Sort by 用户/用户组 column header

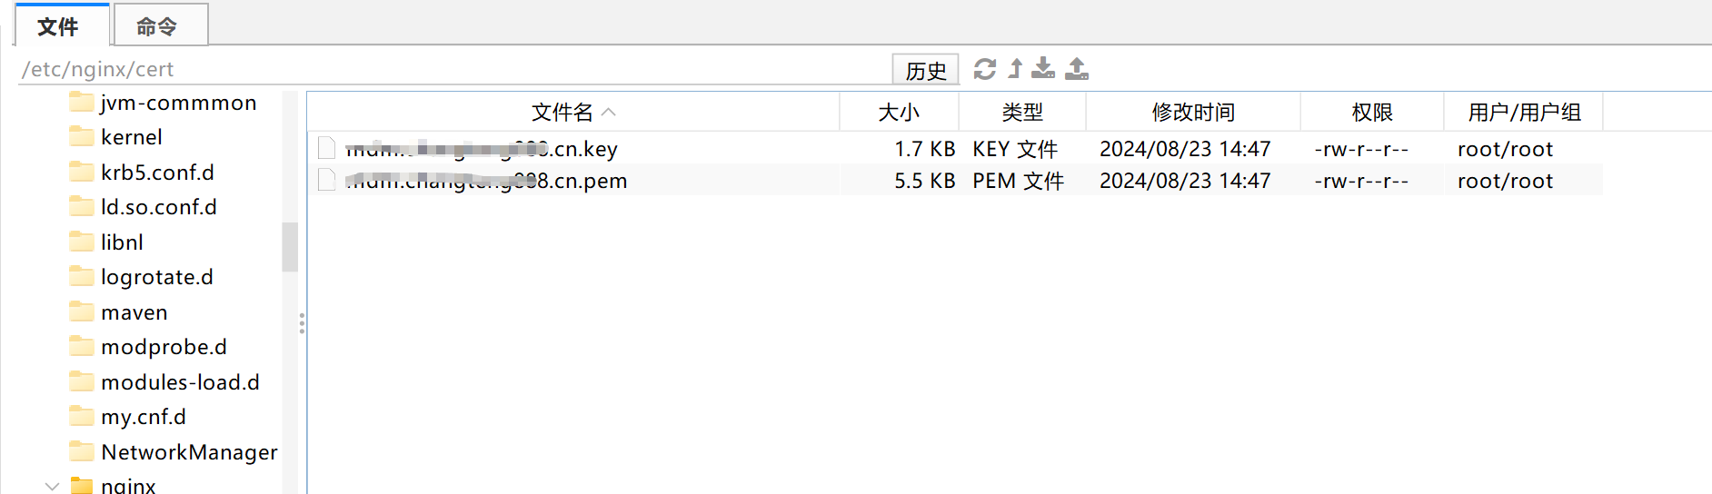tap(1524, 112)
